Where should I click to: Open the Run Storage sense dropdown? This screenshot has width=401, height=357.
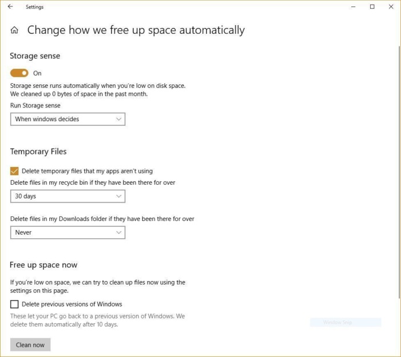(x=68, y=119)
